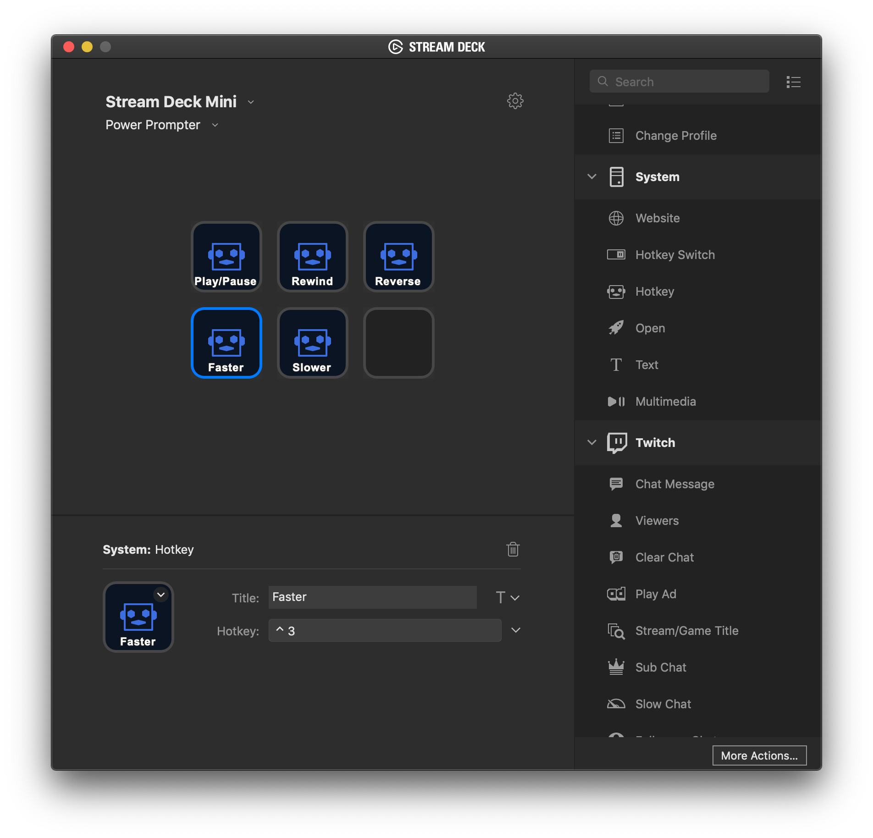Open the title font style dropdown
The height and width of the screenshot is (838, 873).
(508, 597)
